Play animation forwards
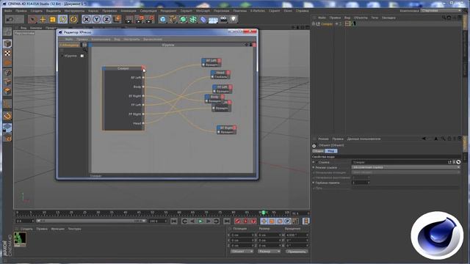The width and height of the screenshot is (470, 264). pos(200,221)
